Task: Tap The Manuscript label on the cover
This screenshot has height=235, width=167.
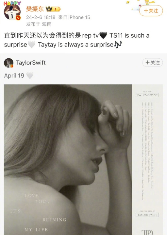Action: pos(147,95)
